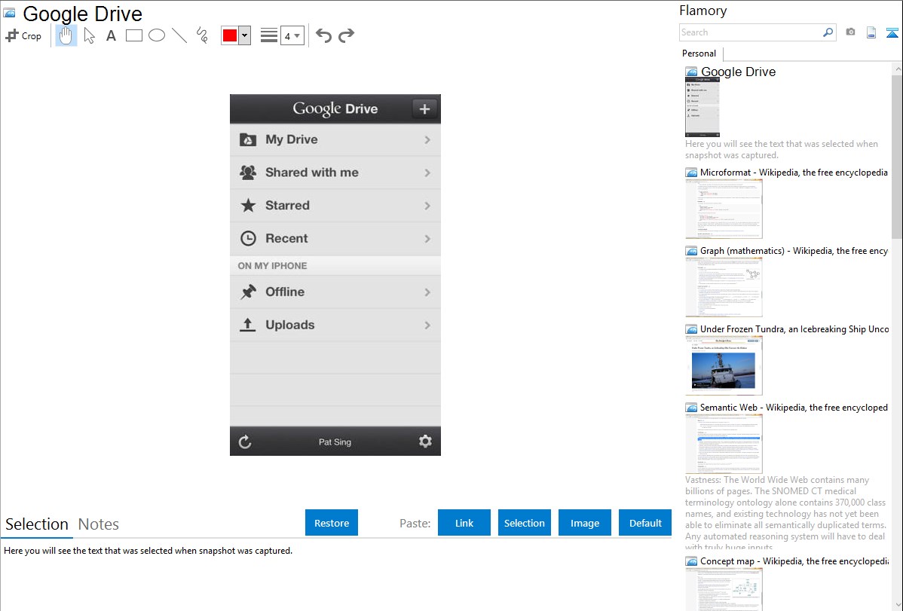Expand the Shared with me chevron
Screen dimensions: 903x611
click(x=427, y=173)
